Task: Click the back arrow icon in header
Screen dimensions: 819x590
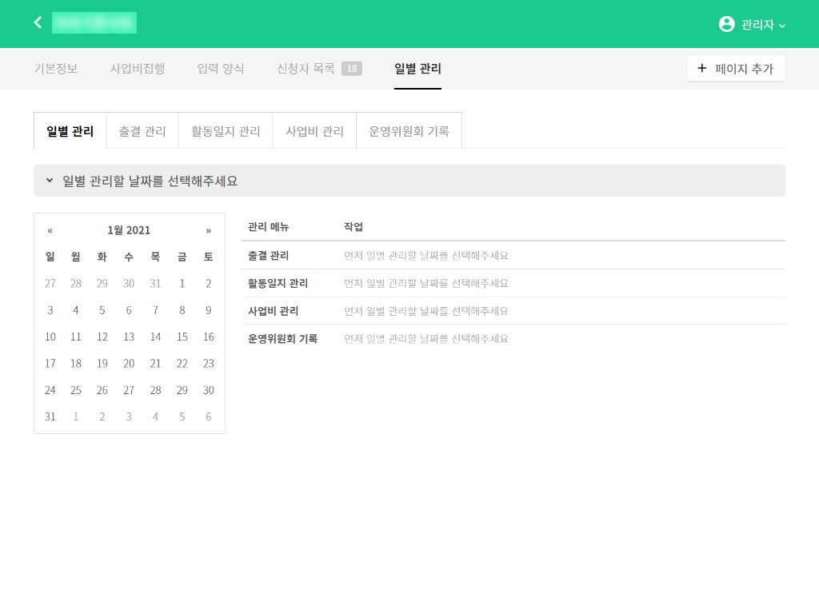Action: coord(38,22)
